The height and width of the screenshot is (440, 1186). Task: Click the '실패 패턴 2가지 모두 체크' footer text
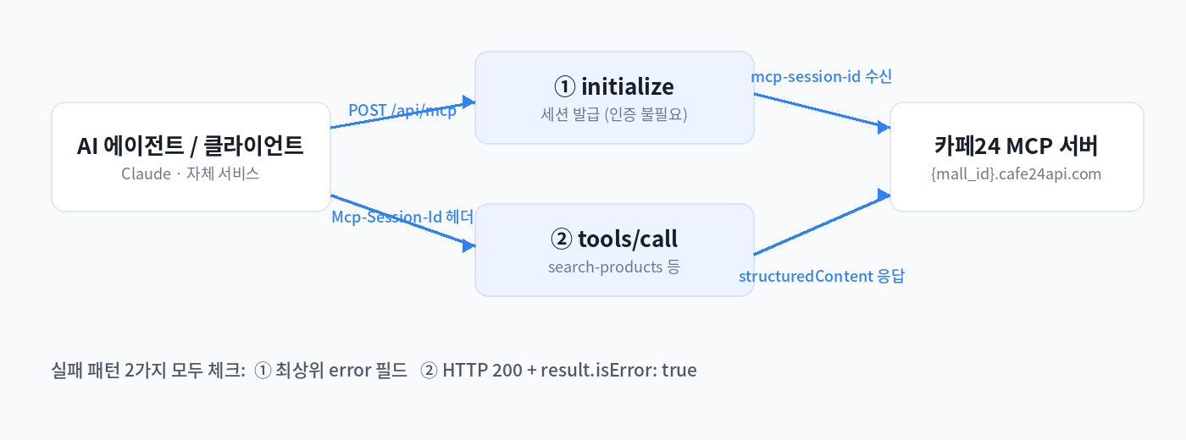click(148, 370)
